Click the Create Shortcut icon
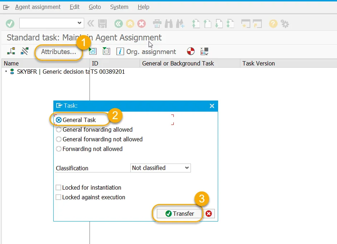This screenshot has height=244, width=337. coord(257,24)
